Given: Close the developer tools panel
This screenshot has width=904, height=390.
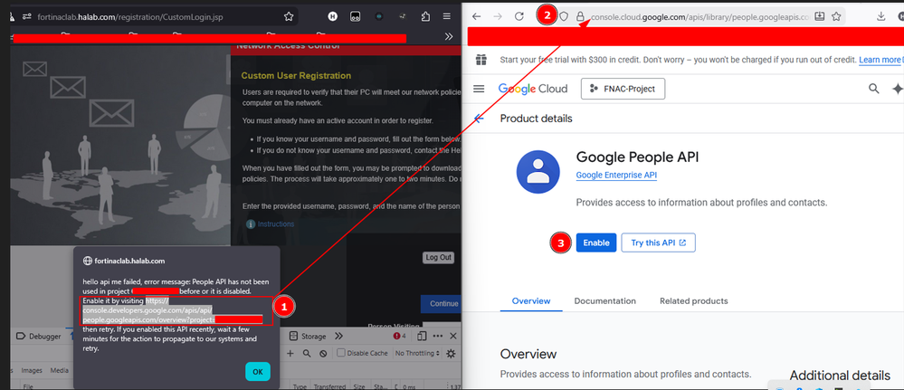Looking at the screenshot, I should click(453, 337).
